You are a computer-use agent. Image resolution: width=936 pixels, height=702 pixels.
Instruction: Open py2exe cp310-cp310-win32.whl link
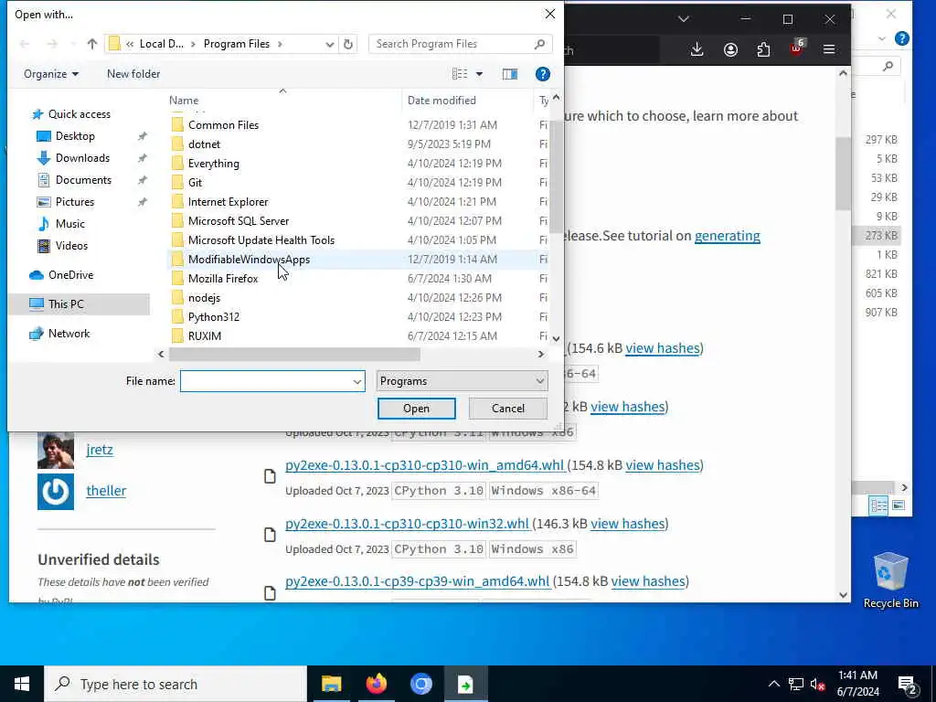[407, 524]
